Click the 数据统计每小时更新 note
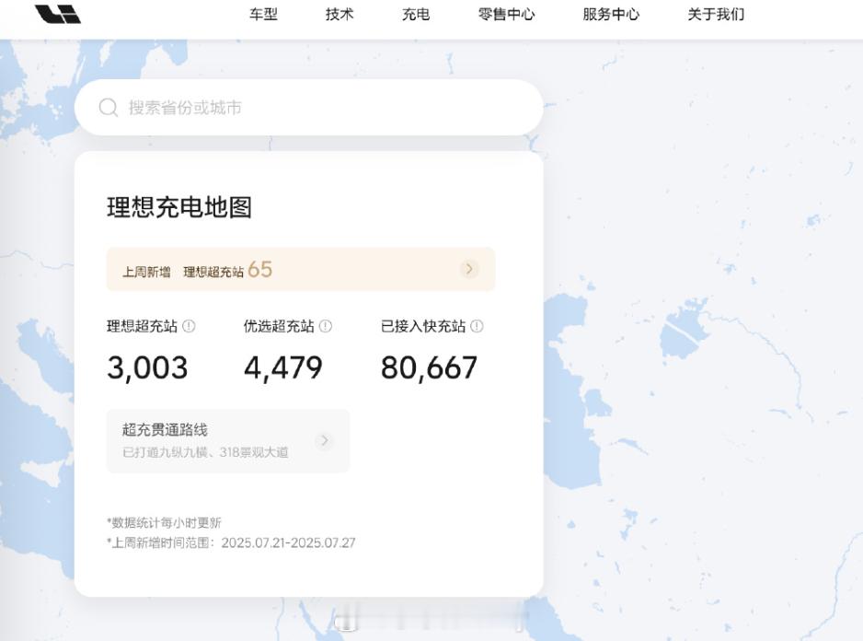 (x=164, y=522)
